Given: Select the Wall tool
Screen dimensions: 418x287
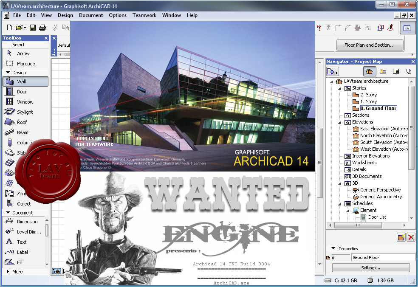Looking at the screenshot, I should 25,82.
